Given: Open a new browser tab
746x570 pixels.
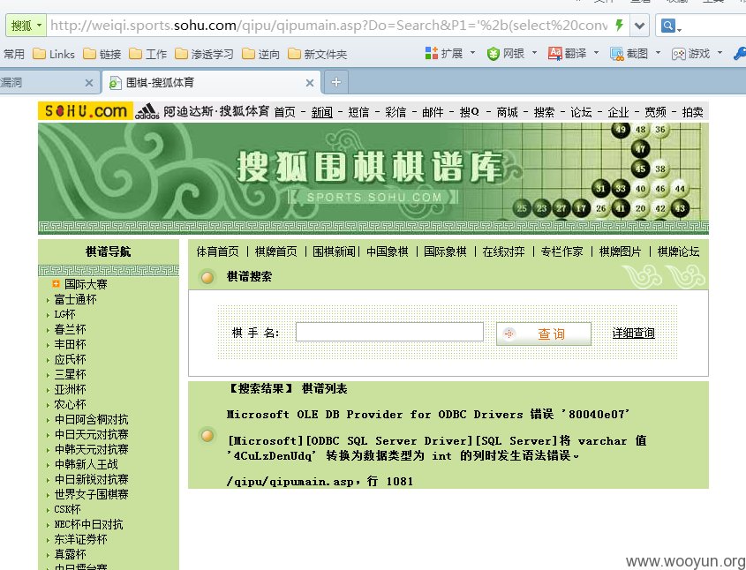Looking at the screenshot, I should point(335,82).
